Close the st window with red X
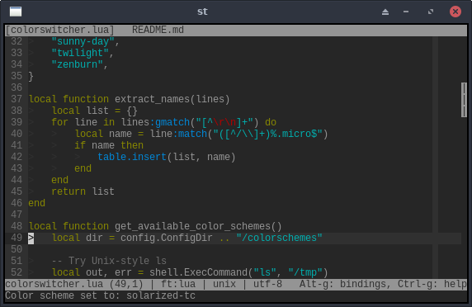 tap(455, 12)
